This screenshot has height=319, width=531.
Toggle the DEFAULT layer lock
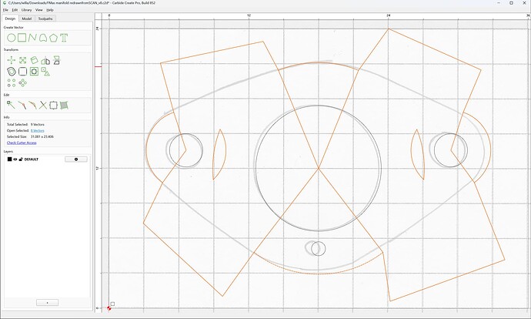coord(21,159)
